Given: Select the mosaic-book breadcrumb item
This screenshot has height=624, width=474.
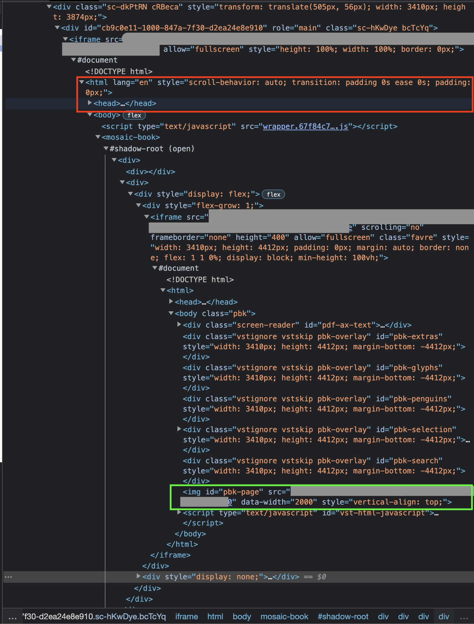Looking at the screenshot, I should [x=284, y=617].
